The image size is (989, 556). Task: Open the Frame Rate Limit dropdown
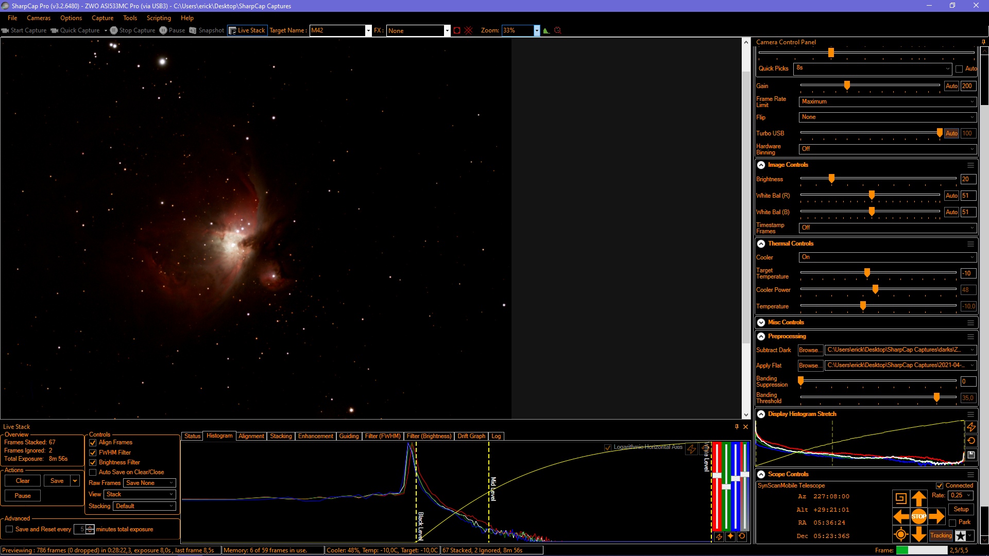click(888, 101)
